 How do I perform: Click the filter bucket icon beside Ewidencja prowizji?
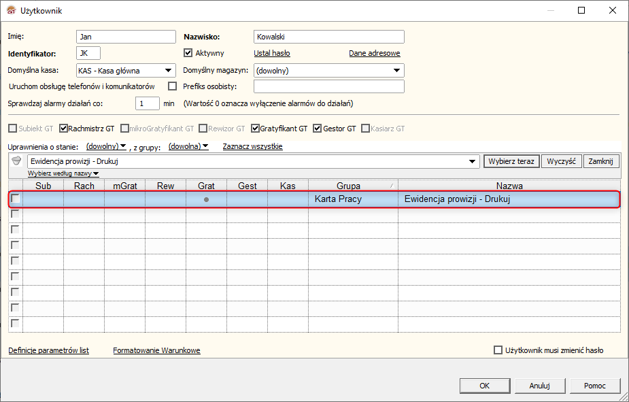click(16, 161)
